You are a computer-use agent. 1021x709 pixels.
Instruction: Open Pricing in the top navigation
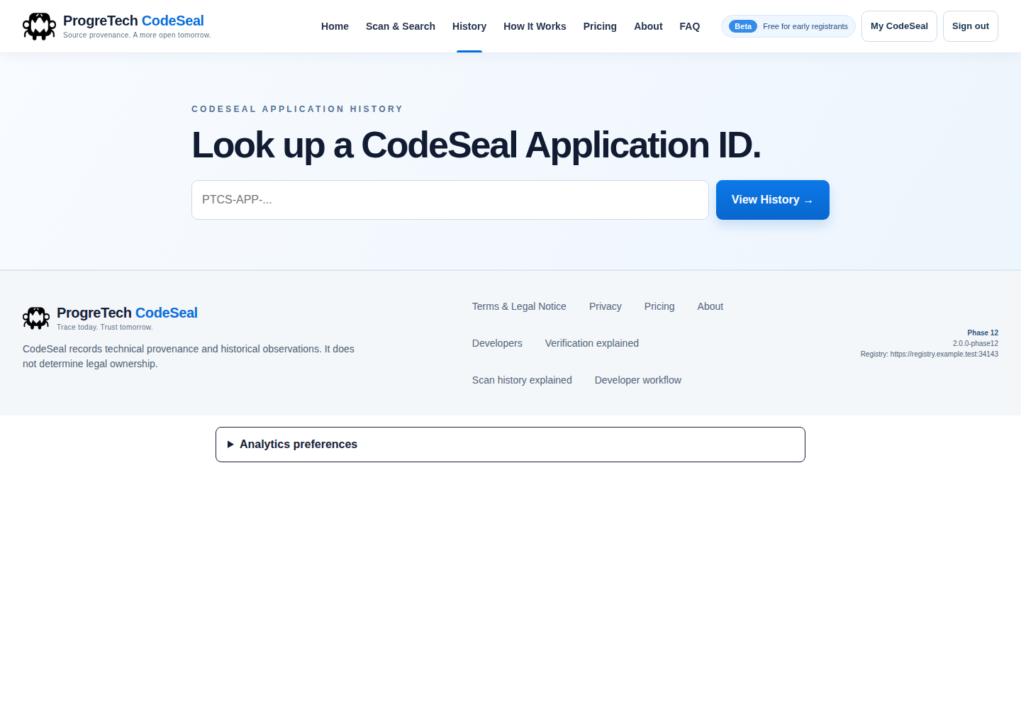pyautogui.click(x=600, y=26)
